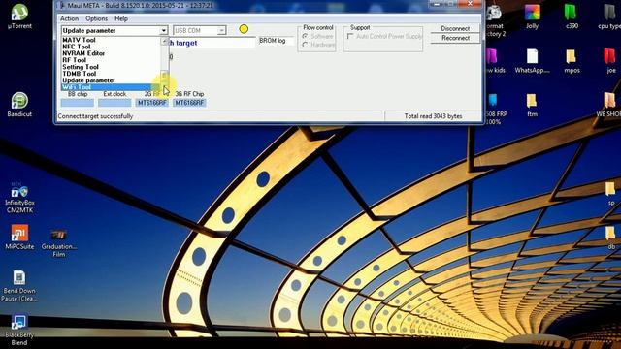
Task: Launch InfinityBox CM2MTK shortcut
Action: [19, 199]
